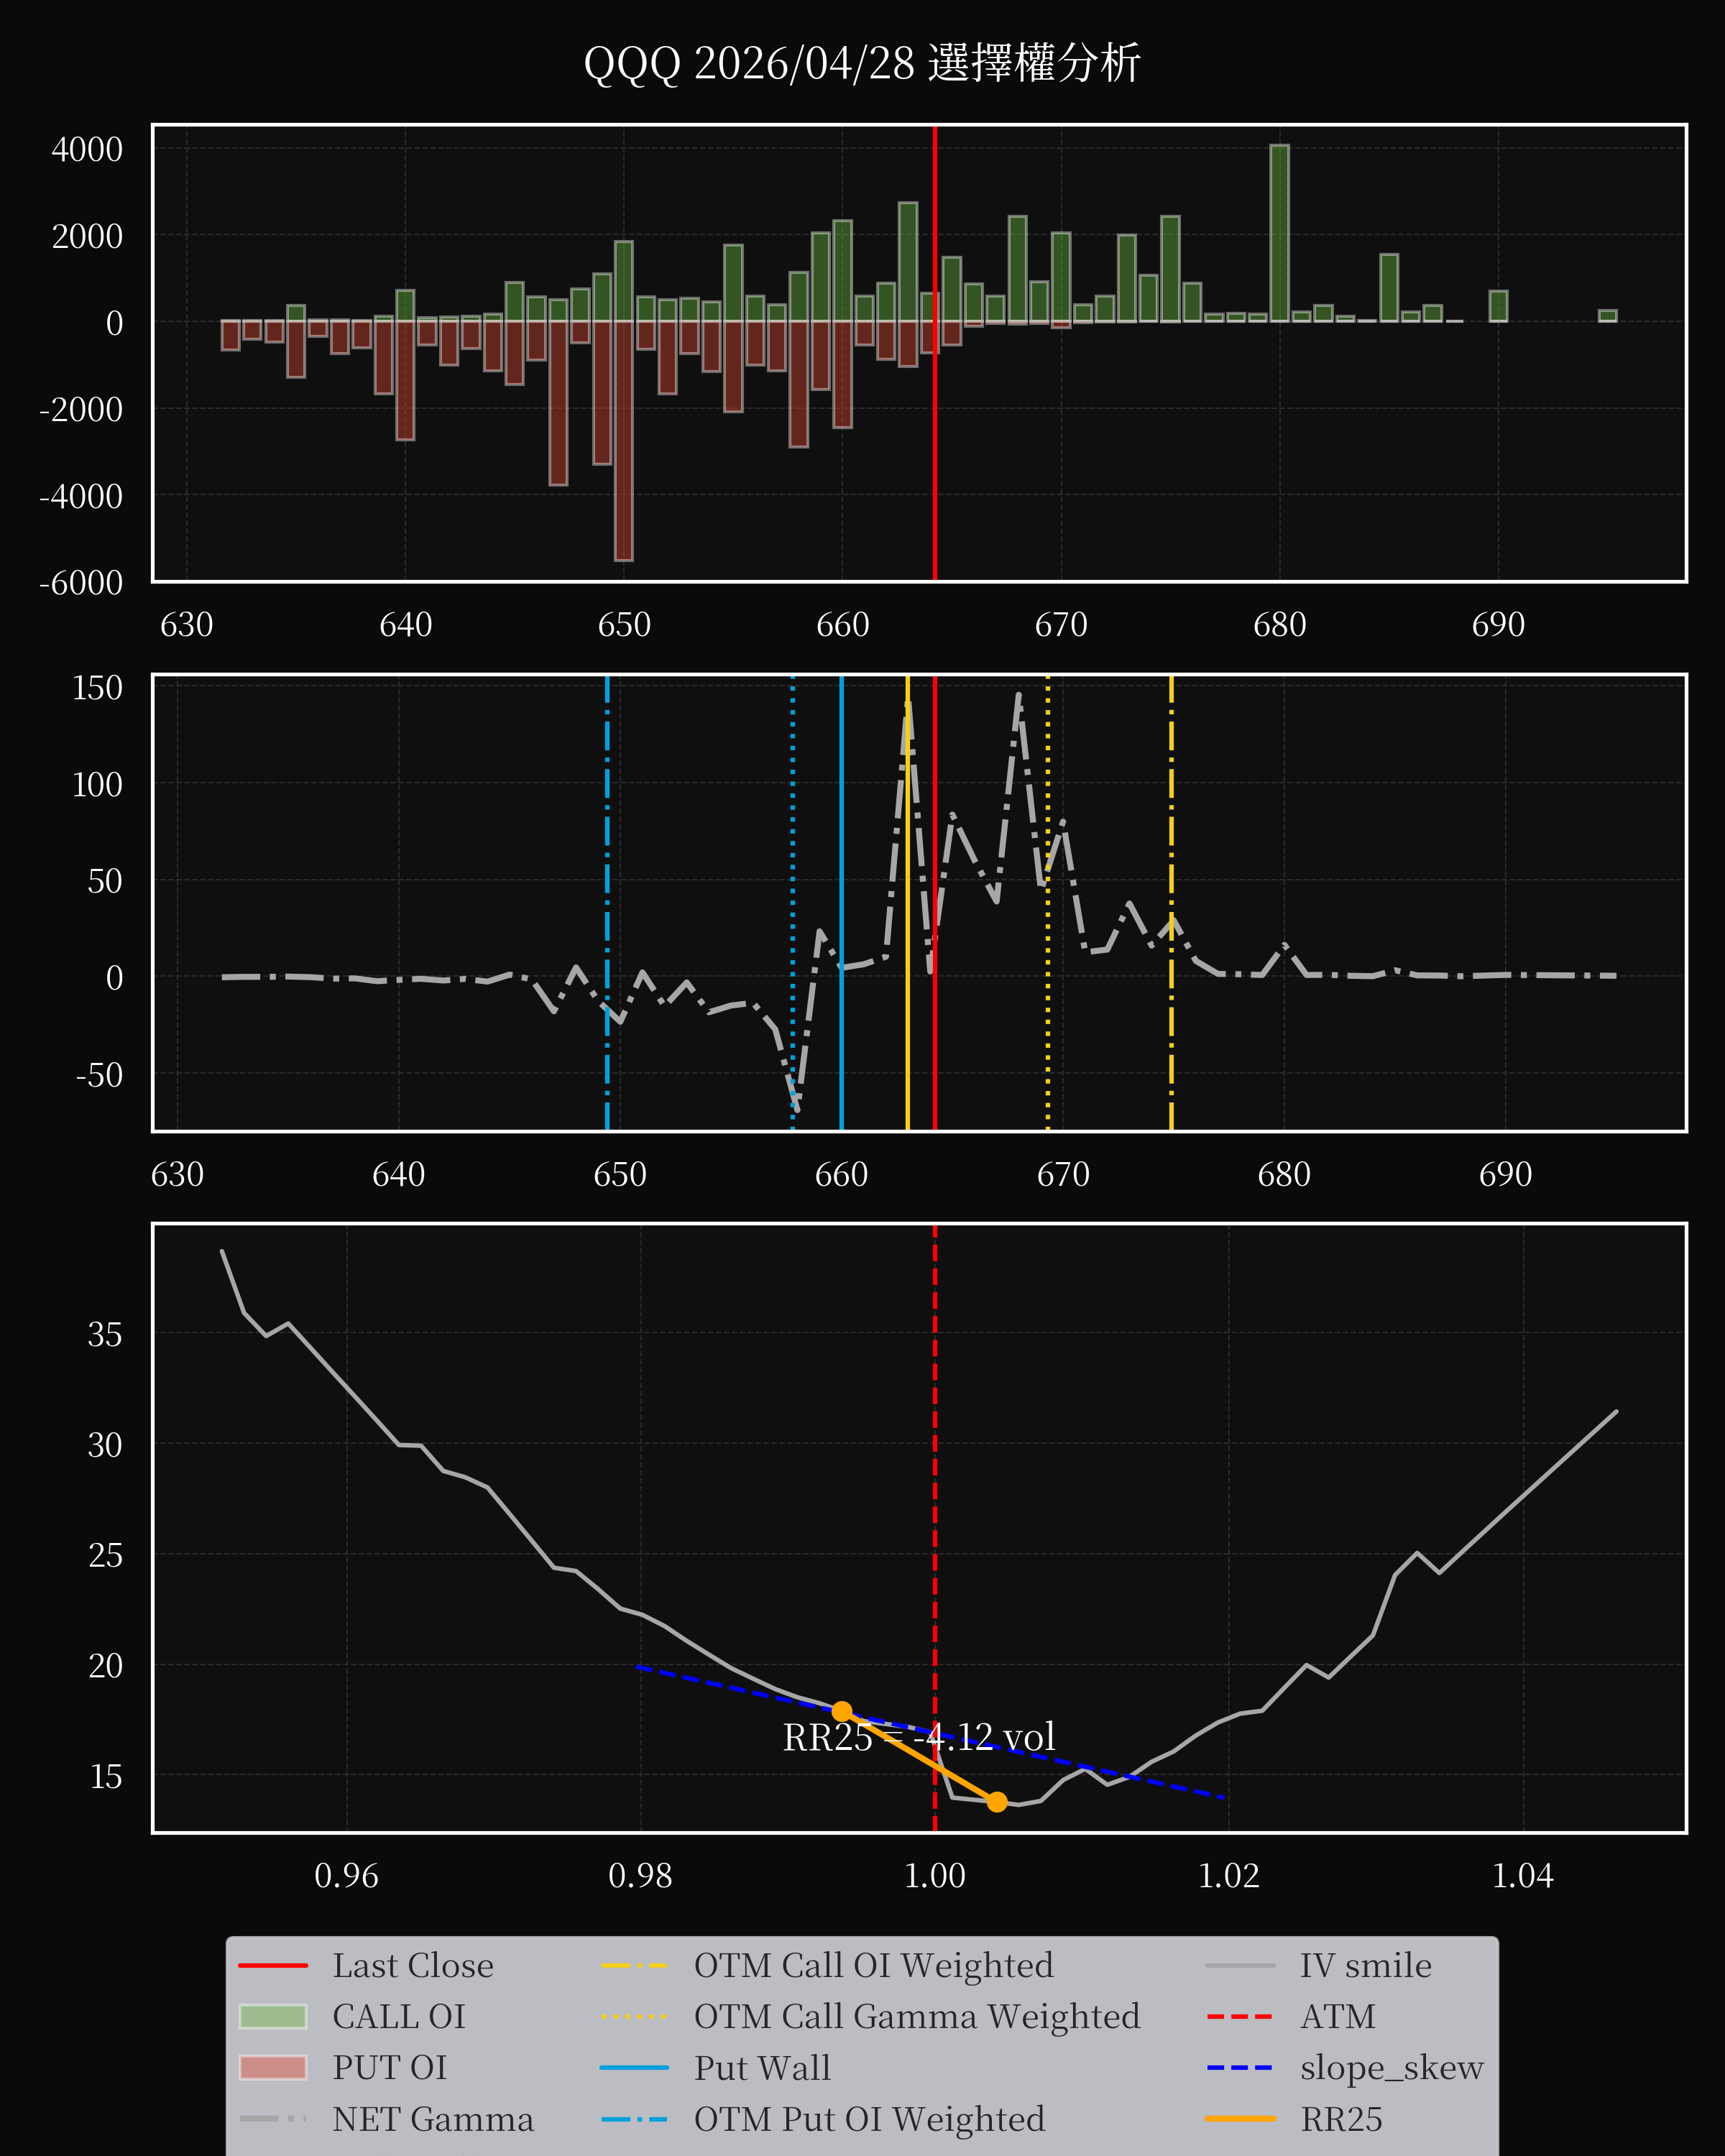Click the Put Wall legend label
The image size is (1725, 2156).
click(x=762, y=2068)
